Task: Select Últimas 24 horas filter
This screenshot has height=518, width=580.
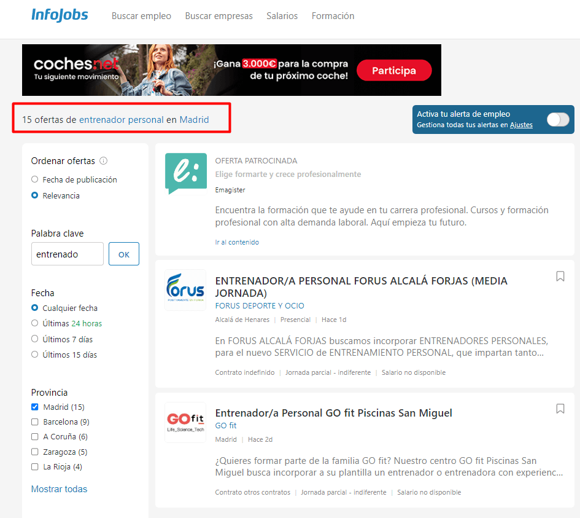Action: [35, 323]
